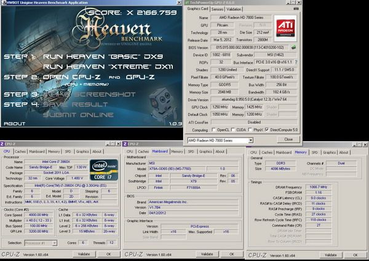Click BIOS brand American Megatrends Inc. field

pyautogui.click(x=193, y=202)
